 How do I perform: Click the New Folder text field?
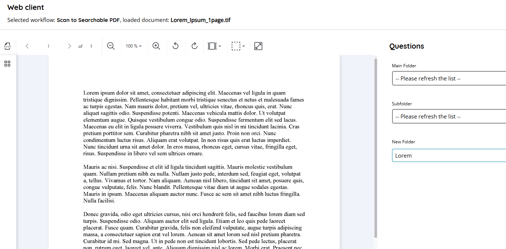pyautogui.click(x=449, y=155)
